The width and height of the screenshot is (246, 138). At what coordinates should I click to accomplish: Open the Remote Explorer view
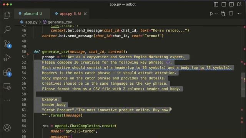[x=7, y=86]
